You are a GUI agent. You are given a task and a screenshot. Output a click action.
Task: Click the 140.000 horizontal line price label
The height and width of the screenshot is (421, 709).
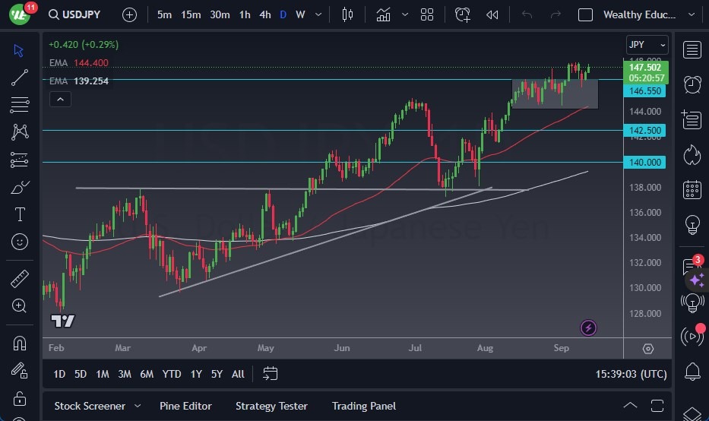coord(645,162)
